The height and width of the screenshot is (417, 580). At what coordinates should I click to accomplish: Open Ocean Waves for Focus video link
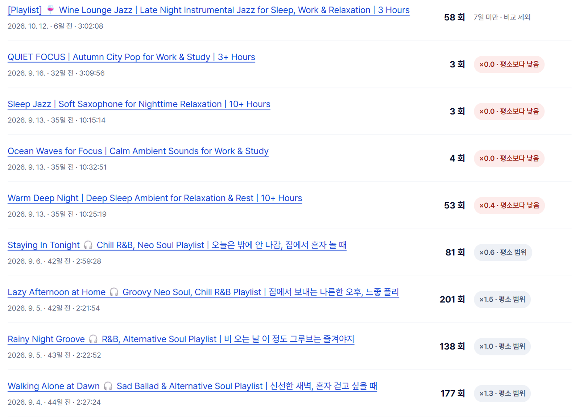click(138, 151)
